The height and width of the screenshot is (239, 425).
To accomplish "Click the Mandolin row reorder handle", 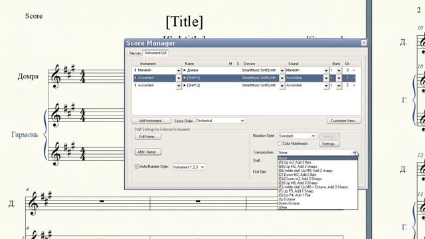I will tap(135, 70).
